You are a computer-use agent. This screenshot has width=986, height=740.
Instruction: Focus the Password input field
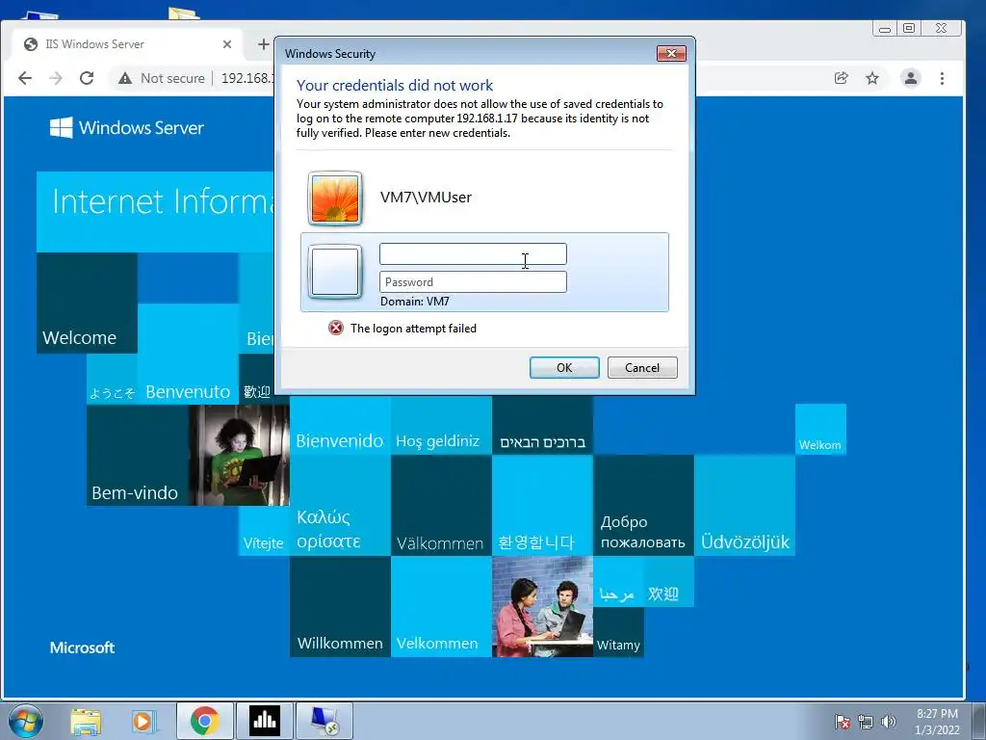point(473,282)
